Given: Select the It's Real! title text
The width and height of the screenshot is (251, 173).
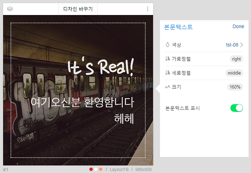Looking at the screenshot, I should (x=100, y=66).
